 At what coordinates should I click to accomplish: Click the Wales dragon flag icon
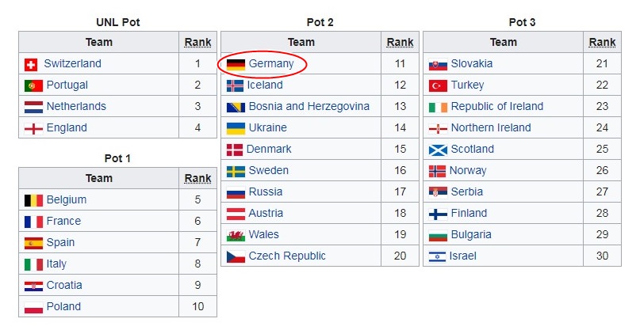click(x=236, y=236)
